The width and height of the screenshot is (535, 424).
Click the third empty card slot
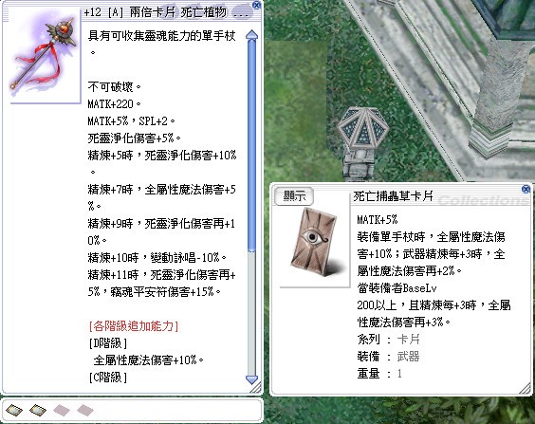[62, 410]
